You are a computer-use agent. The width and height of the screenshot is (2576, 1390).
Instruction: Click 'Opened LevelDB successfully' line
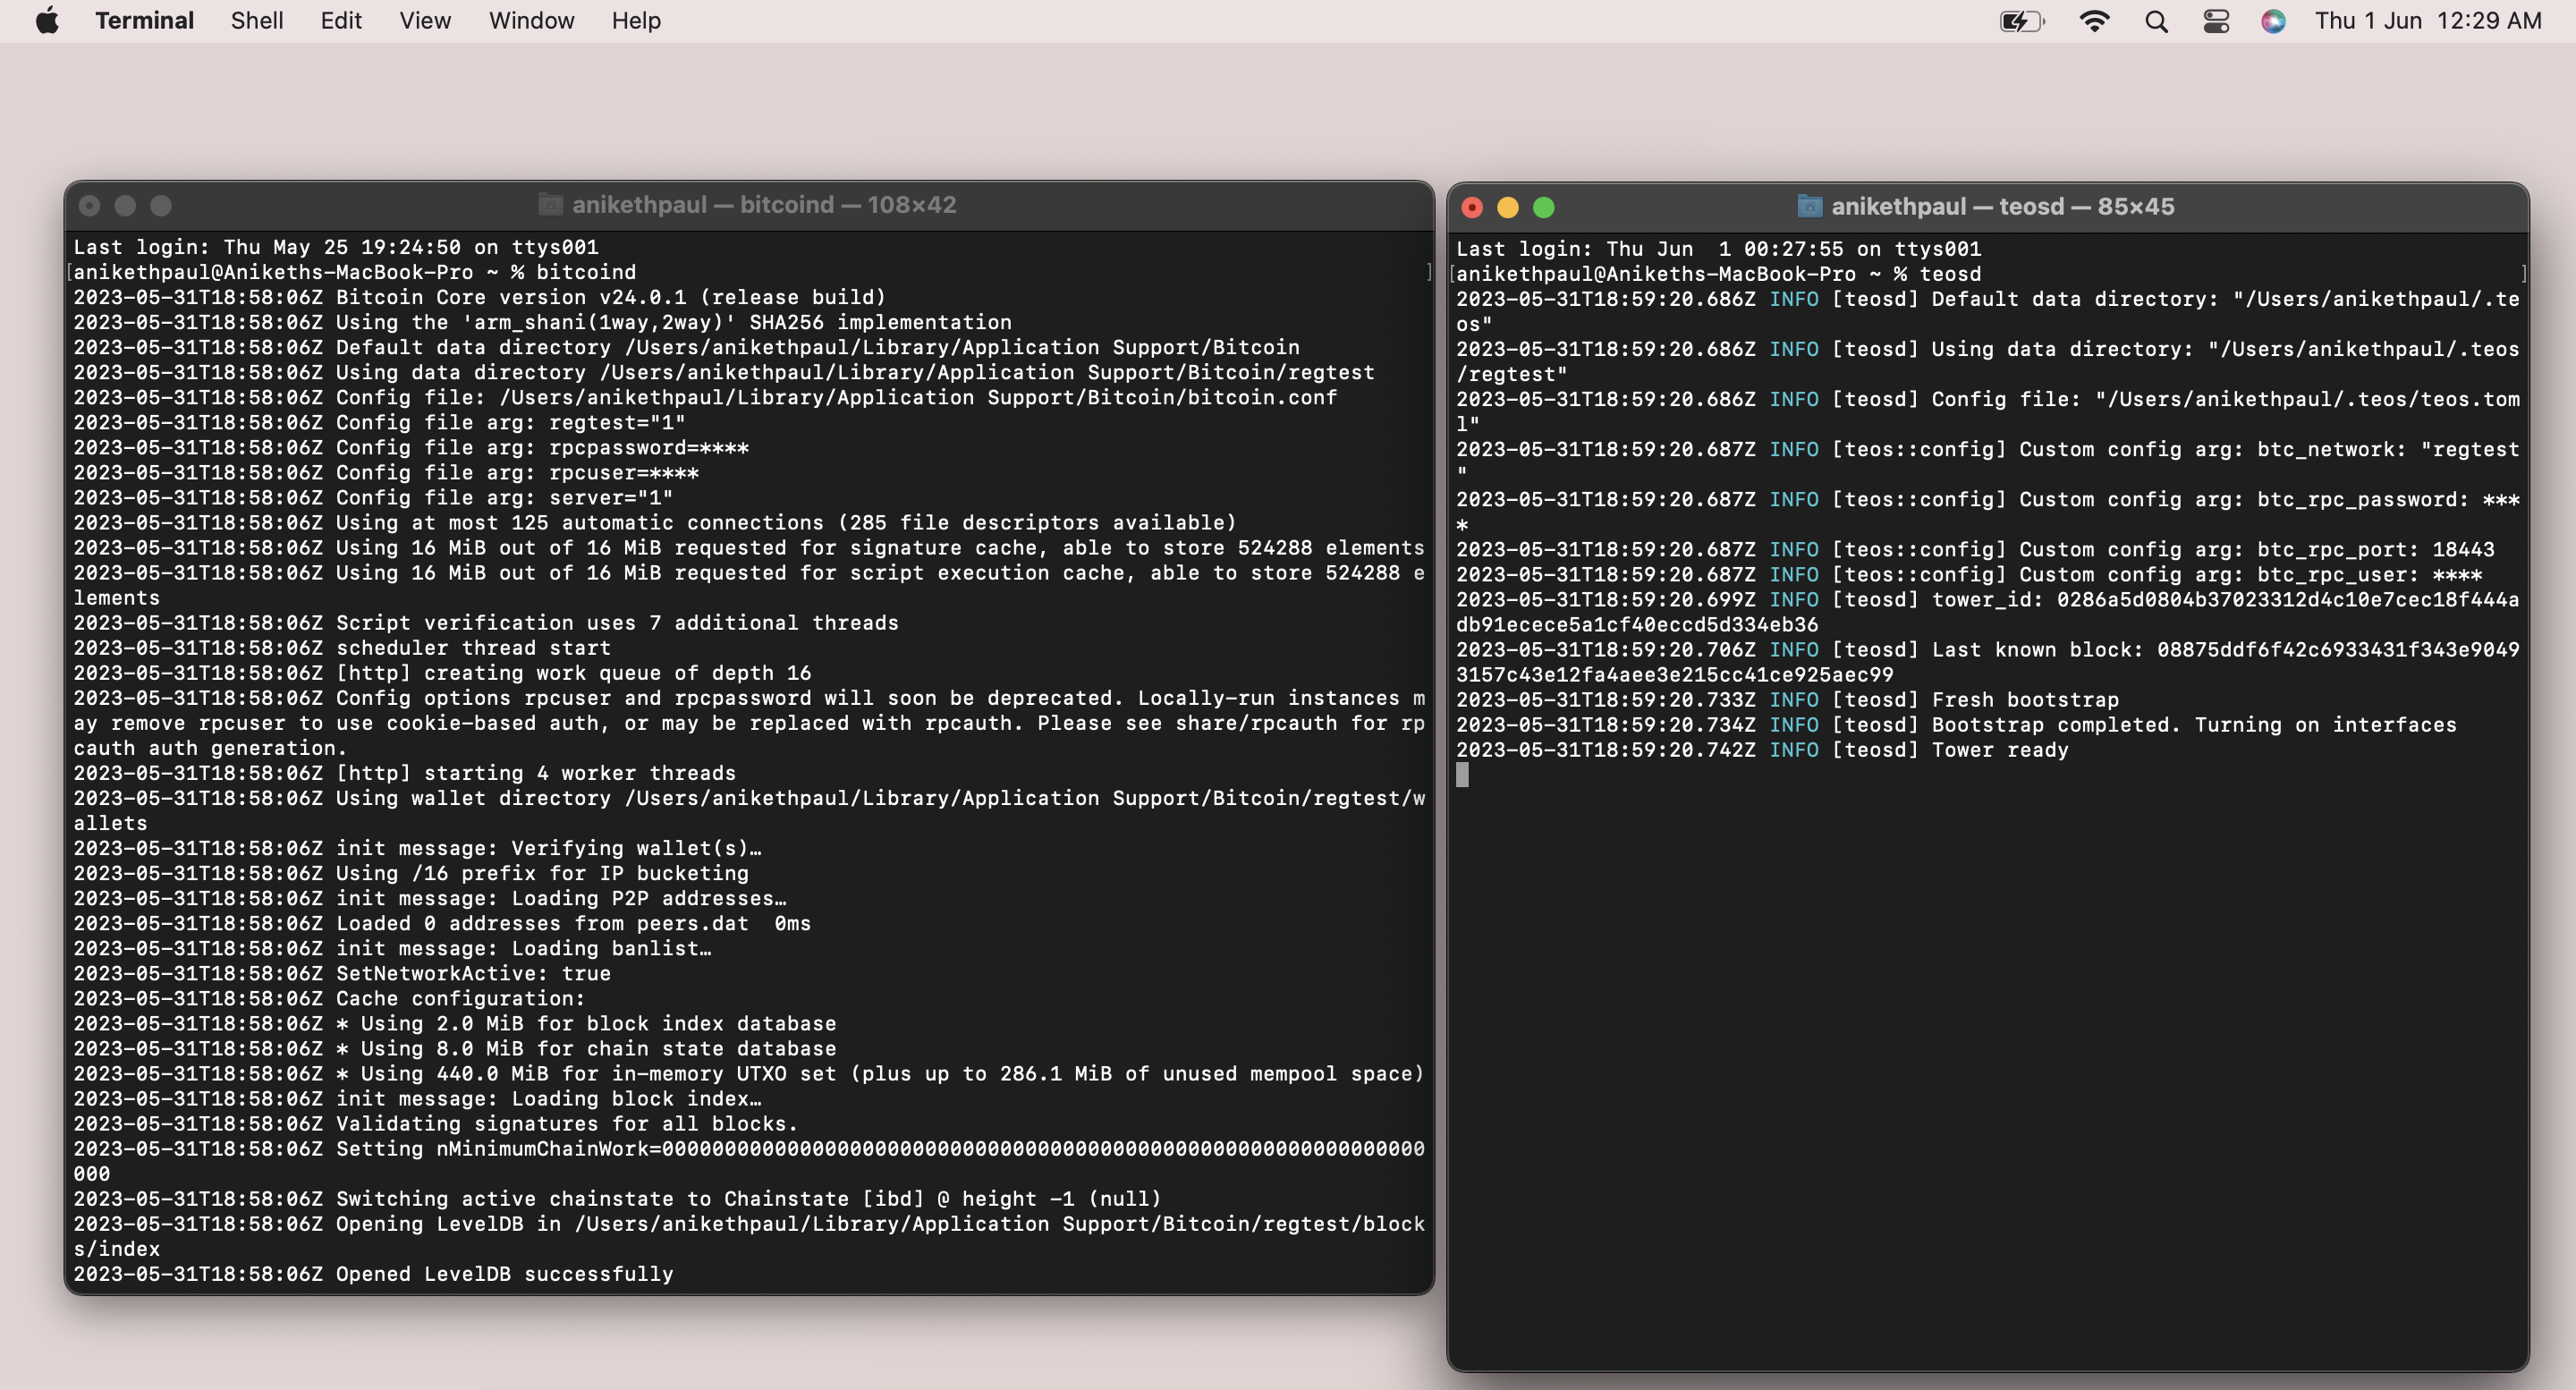click(x=373, y=1274)
